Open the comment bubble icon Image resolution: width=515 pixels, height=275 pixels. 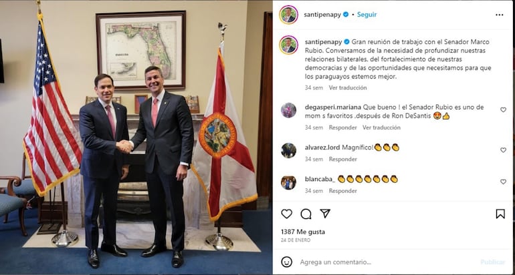306,214
